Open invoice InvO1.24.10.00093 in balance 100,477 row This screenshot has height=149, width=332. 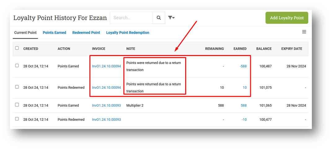(107, 120)
